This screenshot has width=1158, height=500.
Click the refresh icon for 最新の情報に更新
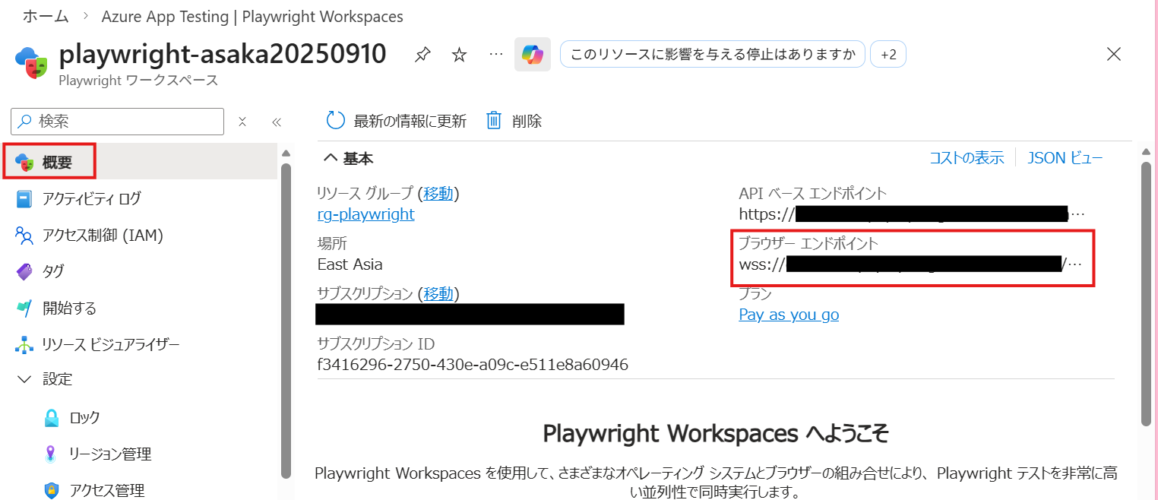(x=335, y=120)
